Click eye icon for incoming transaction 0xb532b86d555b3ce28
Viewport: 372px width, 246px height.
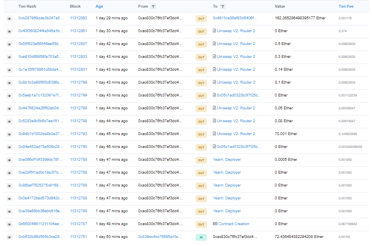[9, 237]
